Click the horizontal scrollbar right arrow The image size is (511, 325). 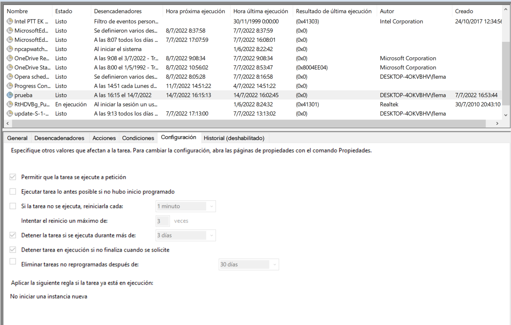pos(497,123)
